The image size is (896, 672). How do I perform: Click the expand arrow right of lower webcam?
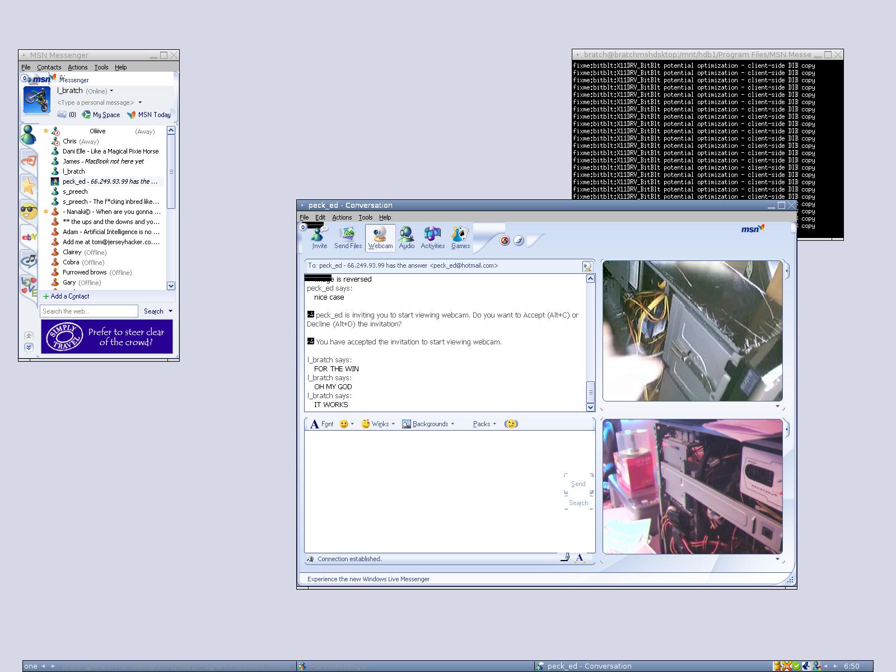(787, 430)
